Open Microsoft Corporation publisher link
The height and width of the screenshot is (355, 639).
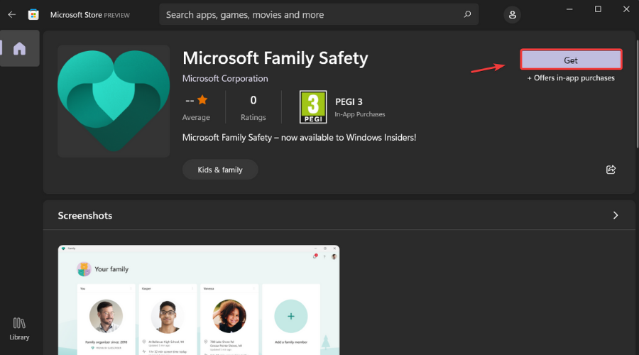225,78
